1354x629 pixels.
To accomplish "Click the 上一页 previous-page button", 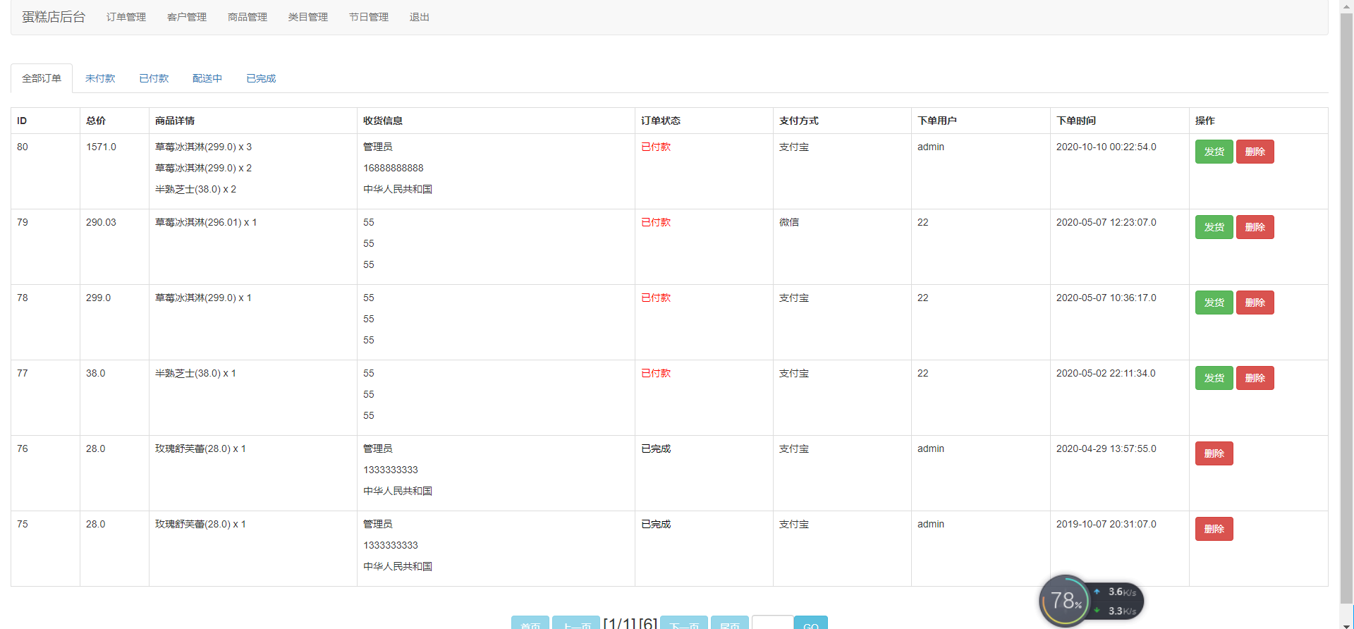I will [x=576, y=623].
